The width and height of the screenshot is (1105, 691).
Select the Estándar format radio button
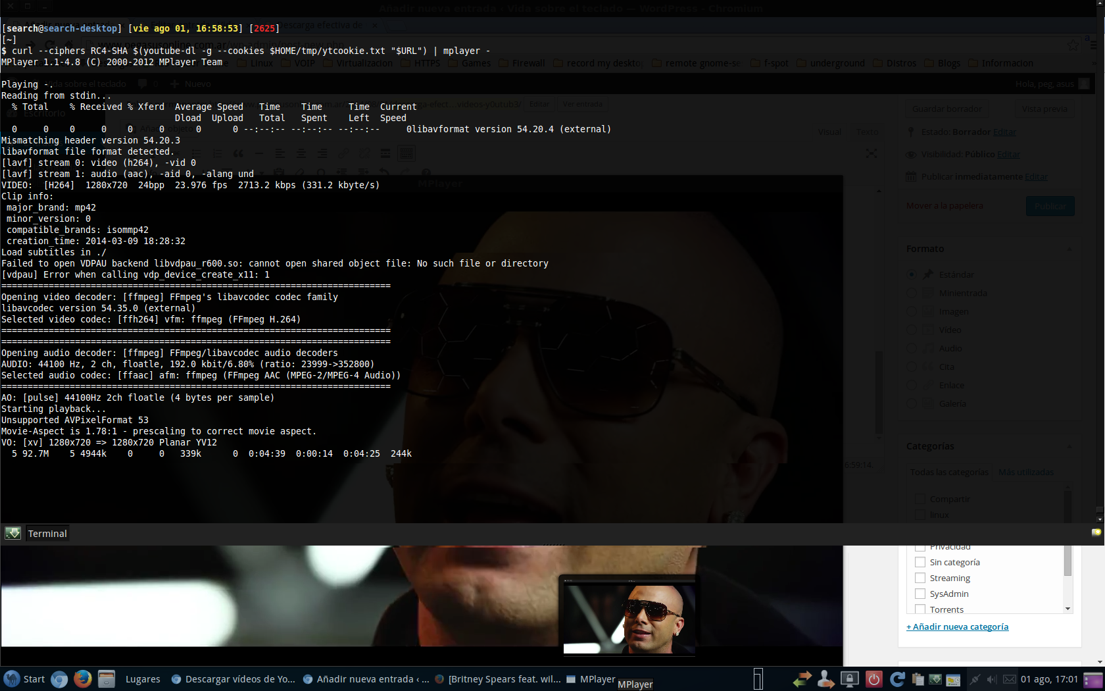(x=912, y=274)
